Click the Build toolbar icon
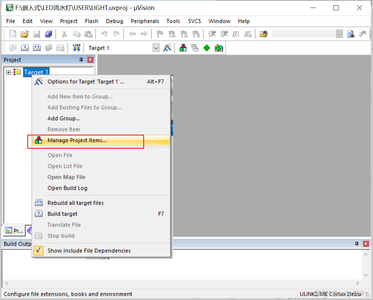This screenshot has width=373, height=300. [25, 48]
